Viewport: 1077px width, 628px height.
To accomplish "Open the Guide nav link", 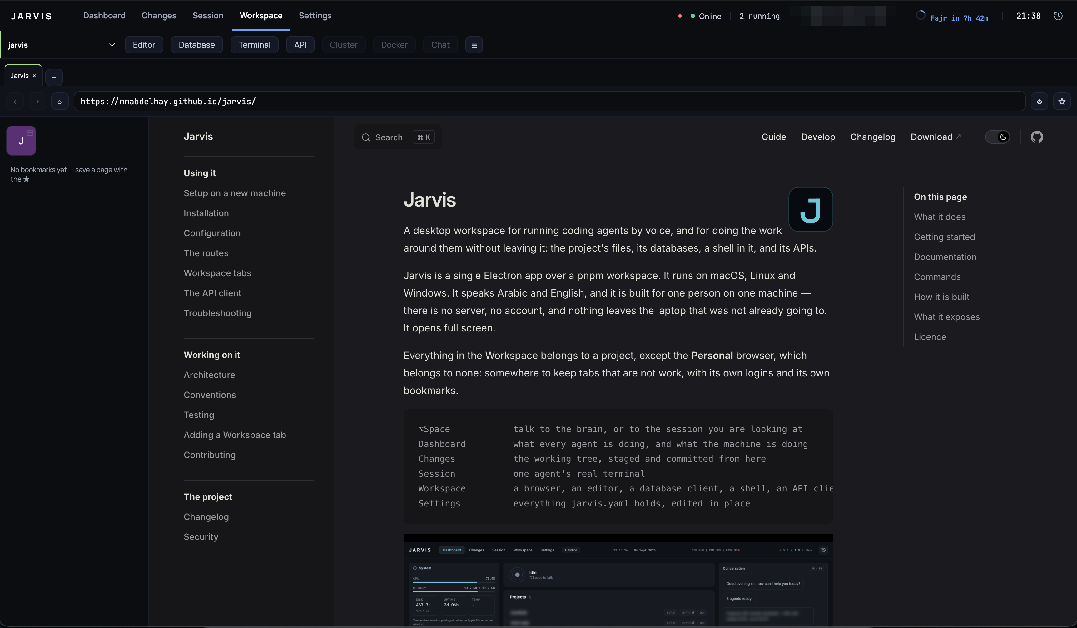I will point(774,137).
